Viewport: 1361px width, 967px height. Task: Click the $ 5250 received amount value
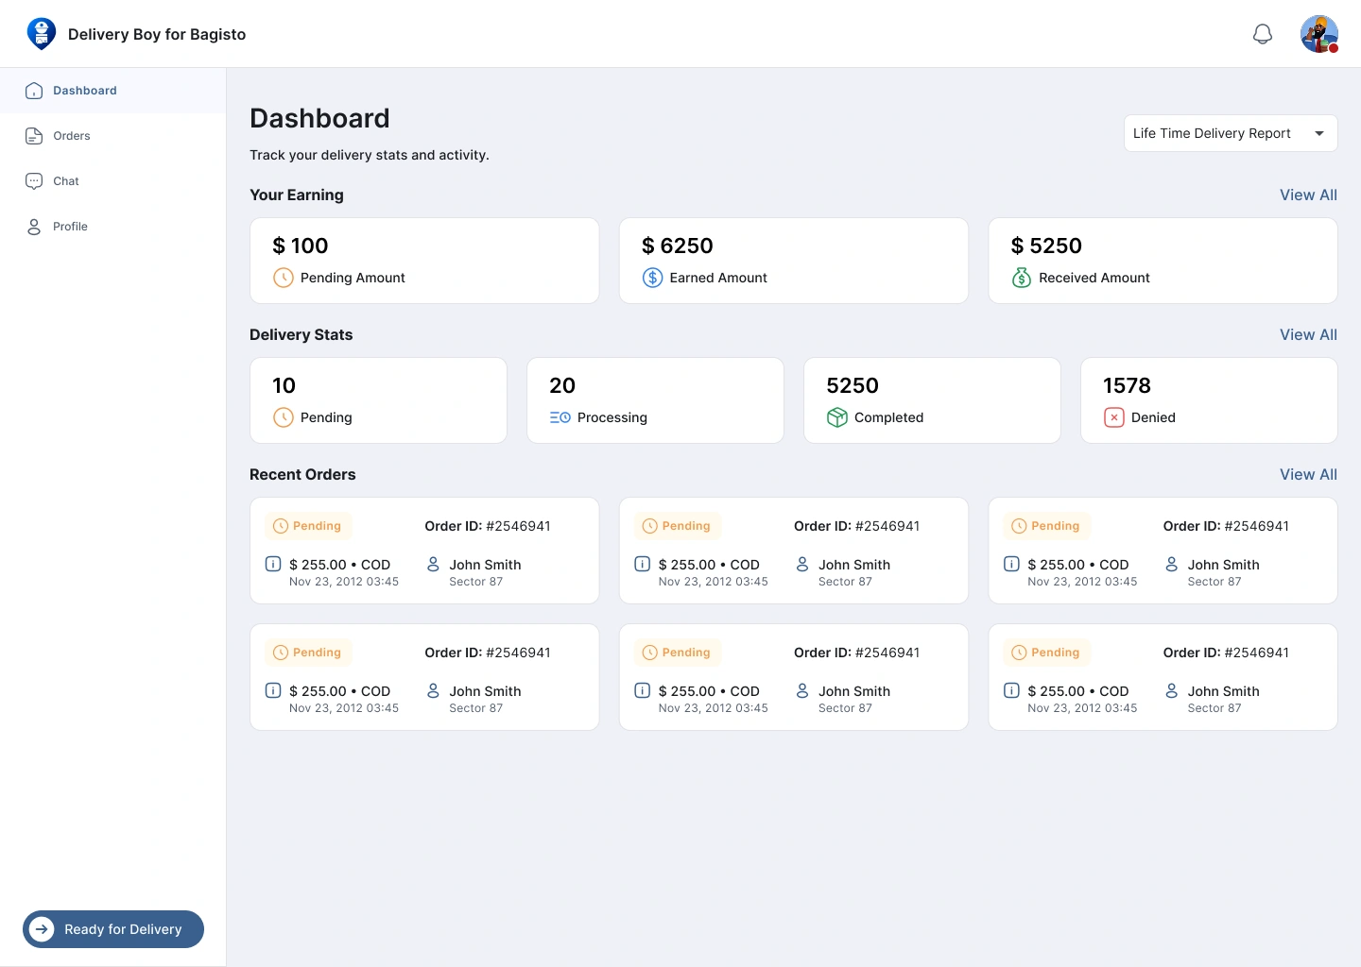pyautogui.click(x=1046, y=246)
